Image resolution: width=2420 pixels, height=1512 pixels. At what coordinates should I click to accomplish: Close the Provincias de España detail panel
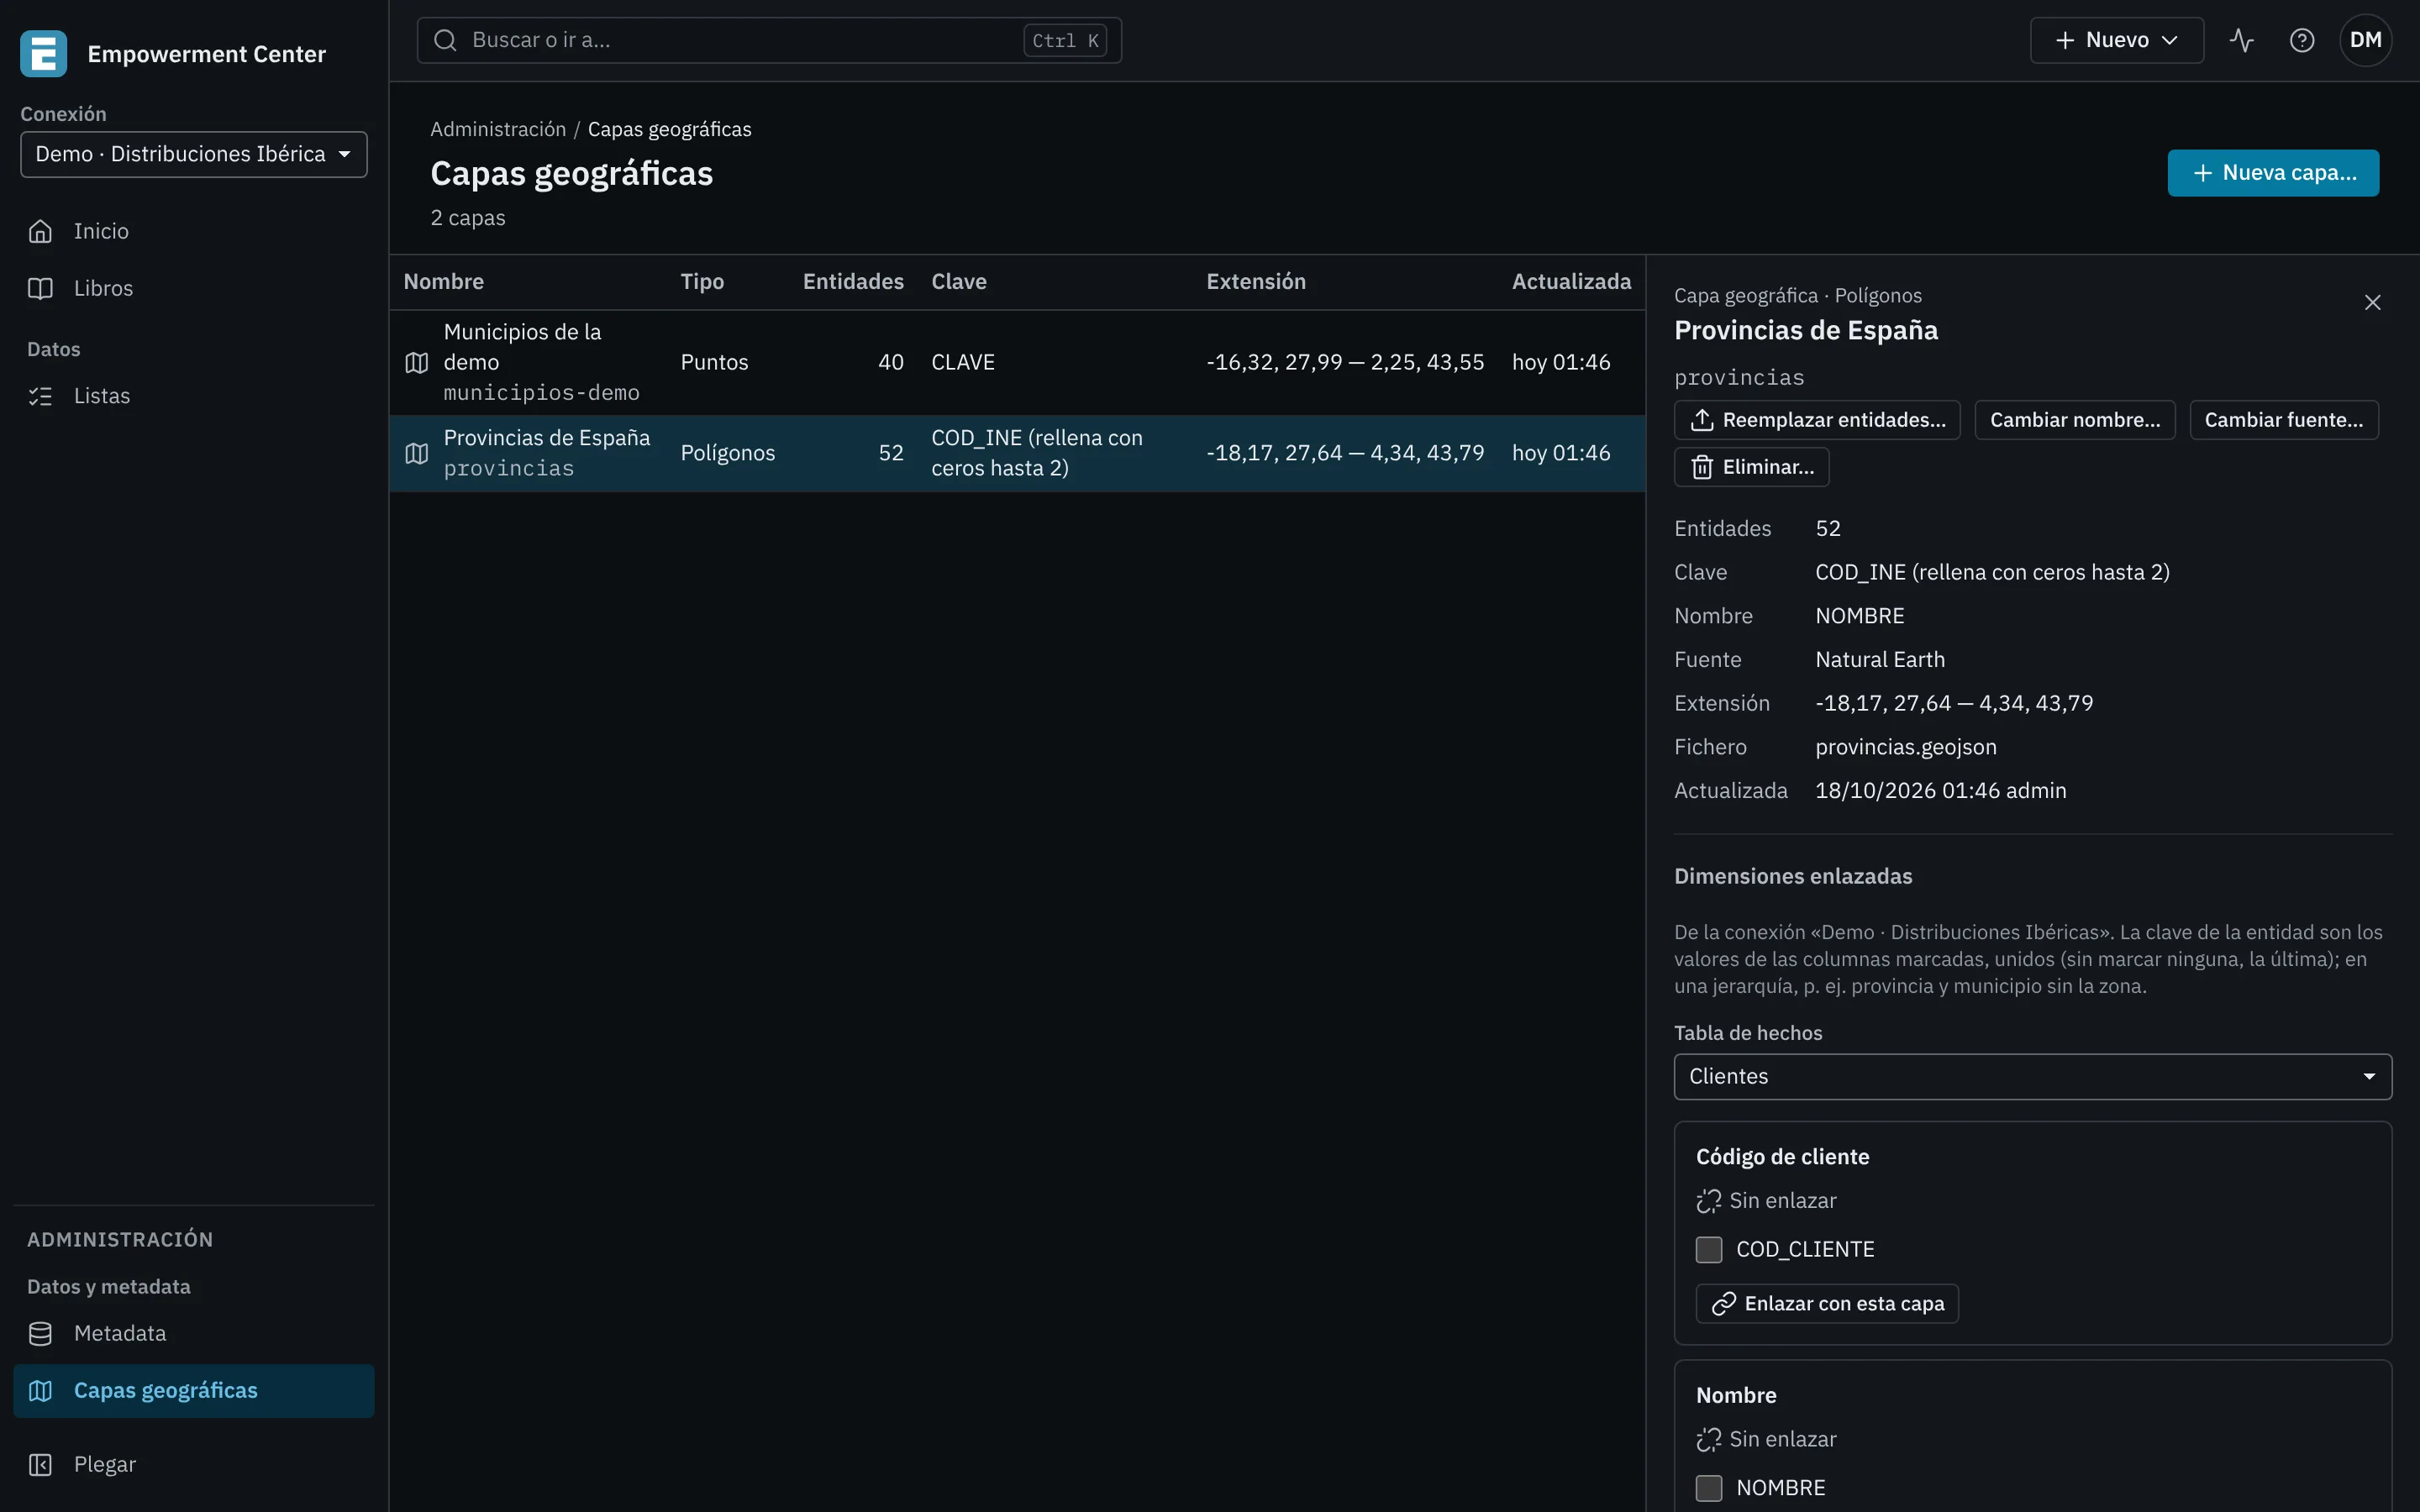(x=2372, y=302)
